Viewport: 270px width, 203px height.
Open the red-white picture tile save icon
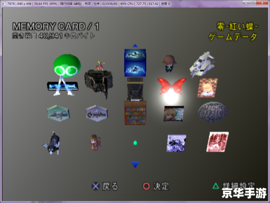pyautogui.click(x=218, y=142)
